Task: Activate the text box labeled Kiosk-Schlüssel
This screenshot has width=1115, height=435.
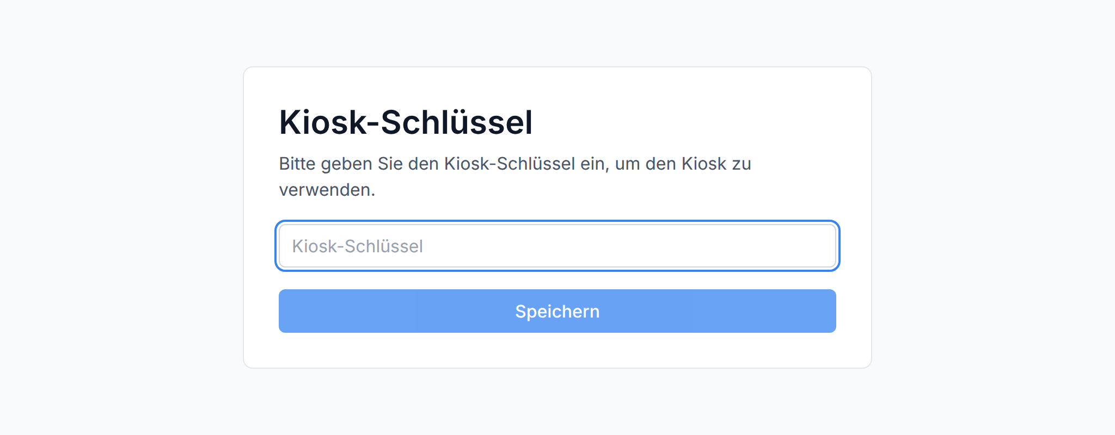Action: (x=557, y=246)
